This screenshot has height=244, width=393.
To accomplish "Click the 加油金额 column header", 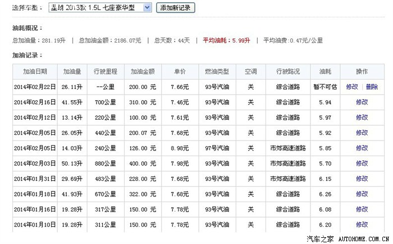I will [x=143, y=72].
